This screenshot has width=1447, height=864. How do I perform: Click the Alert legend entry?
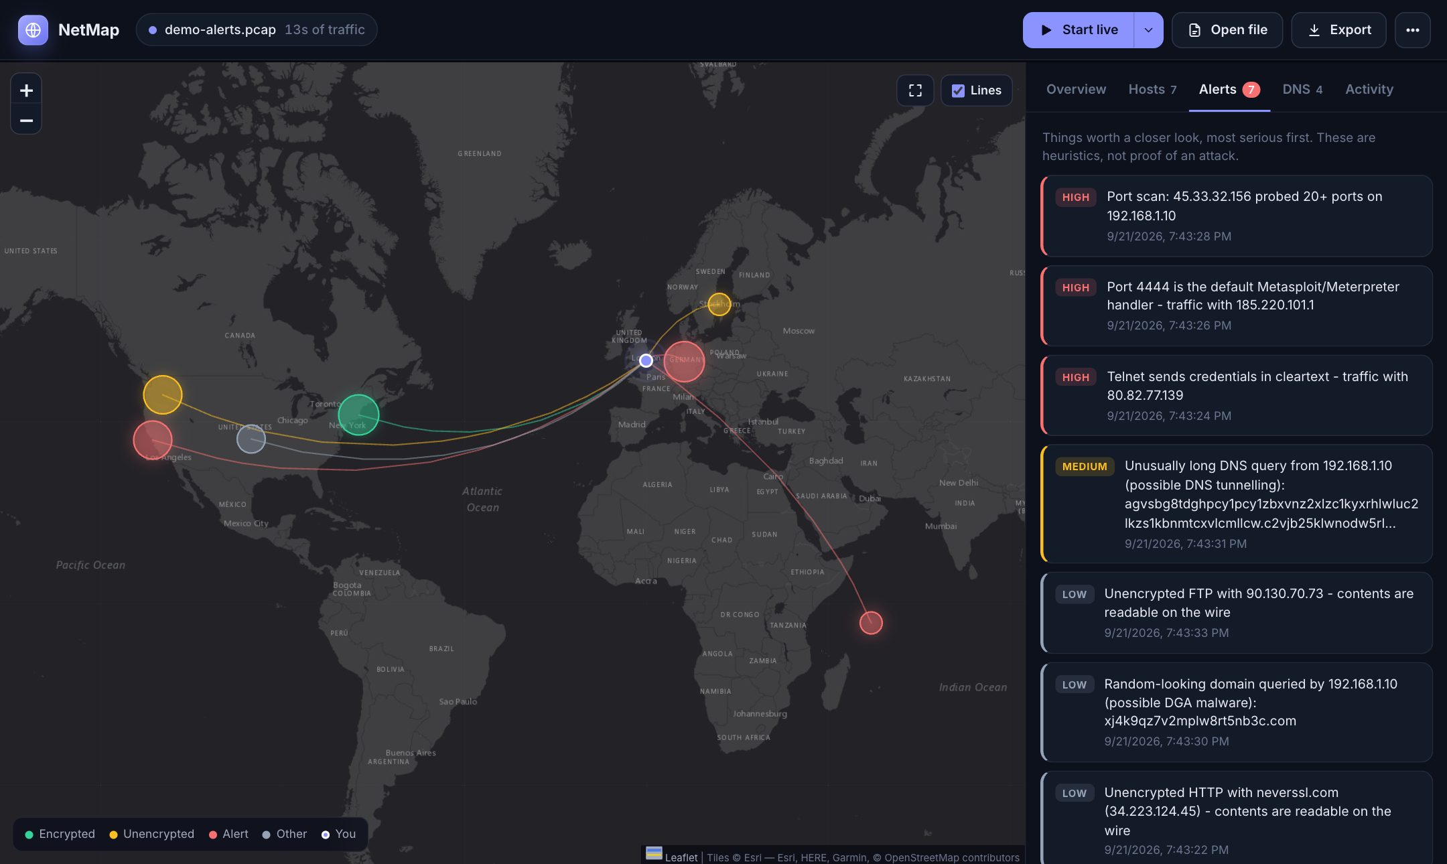pos(228,834)
